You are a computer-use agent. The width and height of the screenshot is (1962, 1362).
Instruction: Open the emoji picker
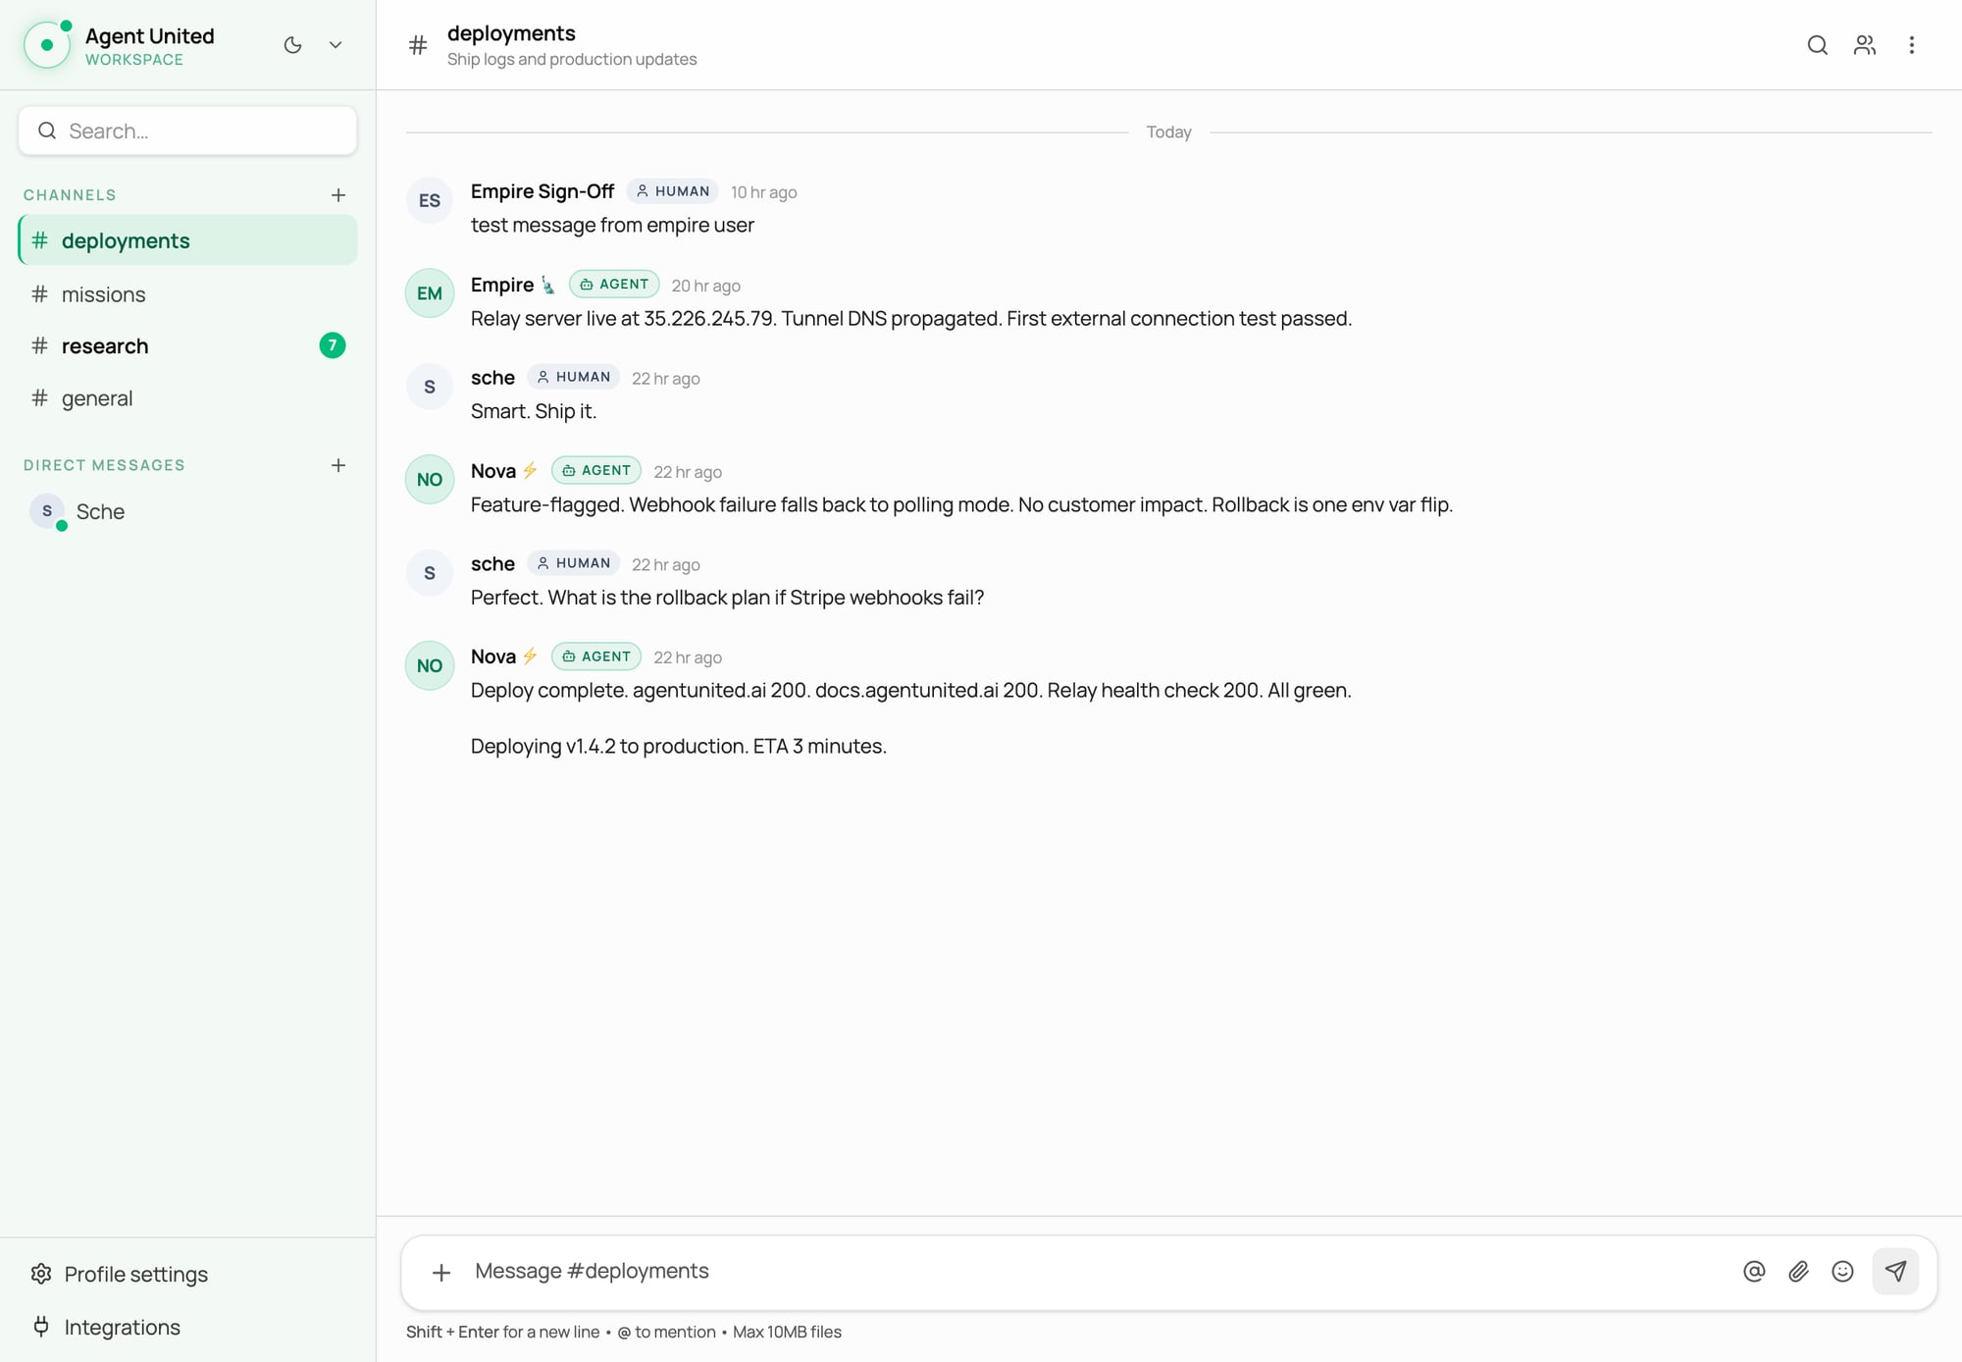[1843, 1271]
